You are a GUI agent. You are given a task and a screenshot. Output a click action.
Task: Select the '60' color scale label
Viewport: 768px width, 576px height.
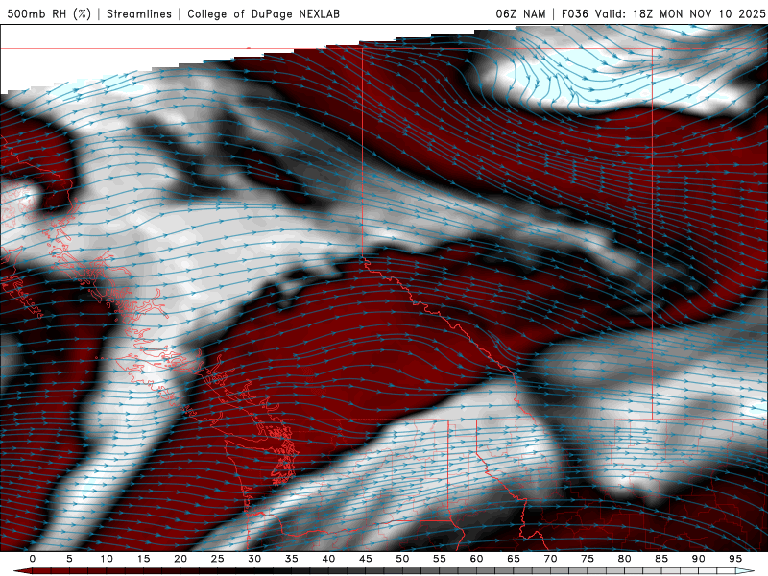click(x=476, y=559)
